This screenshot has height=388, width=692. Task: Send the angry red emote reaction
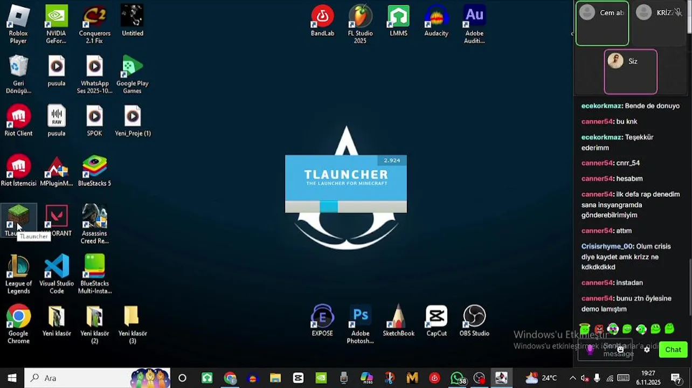point(599,329)
